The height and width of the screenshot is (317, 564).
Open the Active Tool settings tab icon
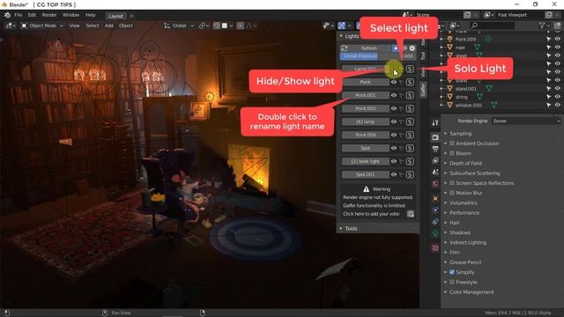(435, 123)
